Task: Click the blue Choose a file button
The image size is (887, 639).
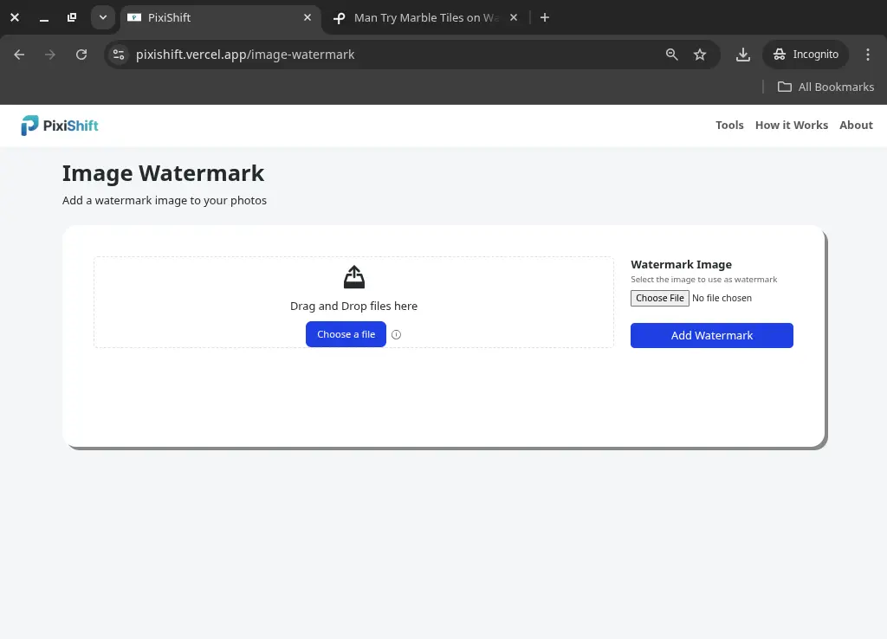Action: pos(346,334)
